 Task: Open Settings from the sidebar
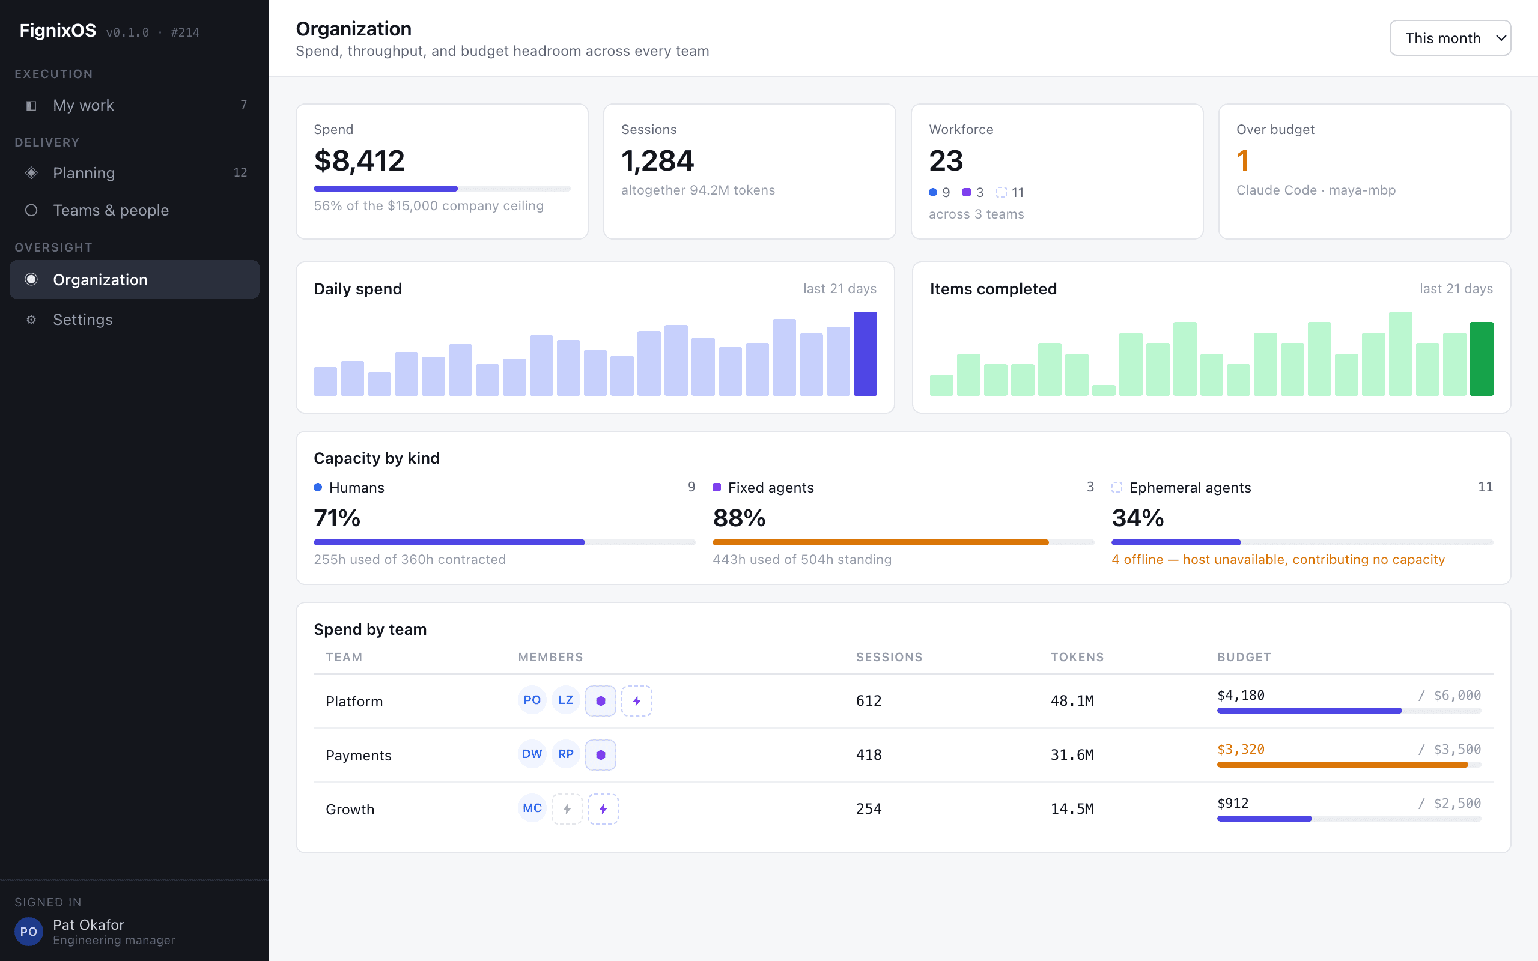tap(134, 320)
